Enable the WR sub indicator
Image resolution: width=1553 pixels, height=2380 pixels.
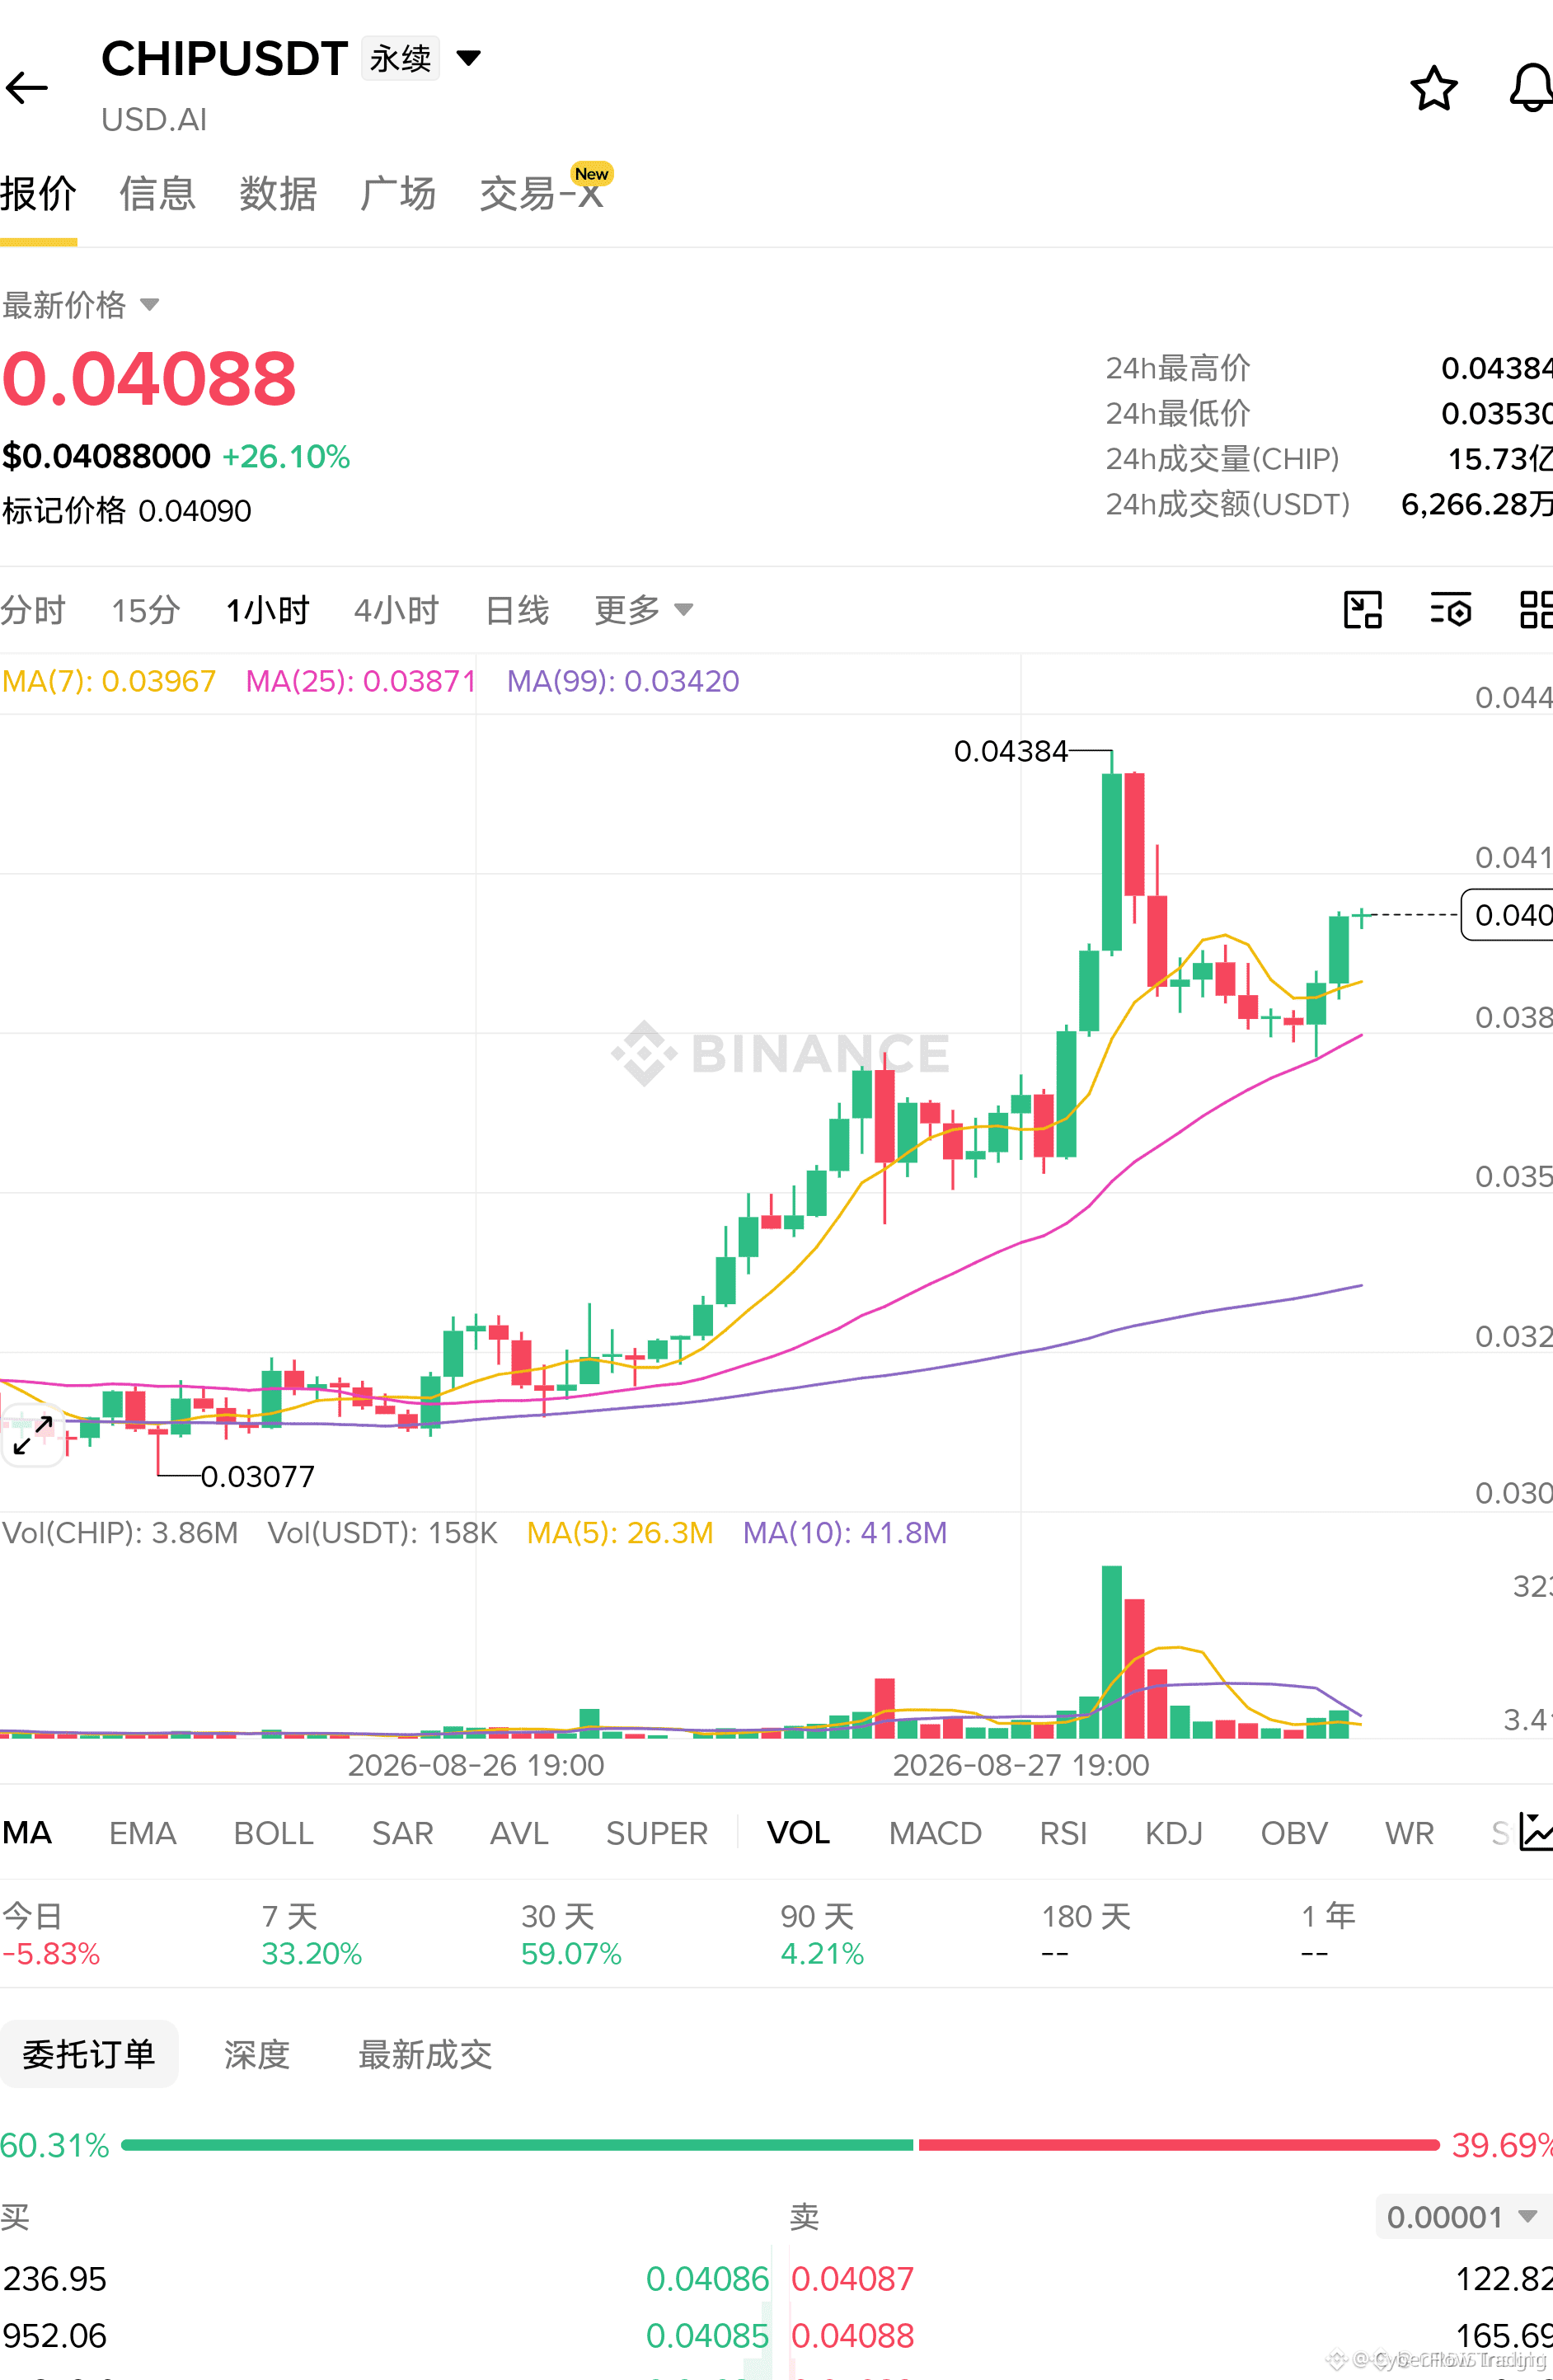(x=1410, y=1833)
